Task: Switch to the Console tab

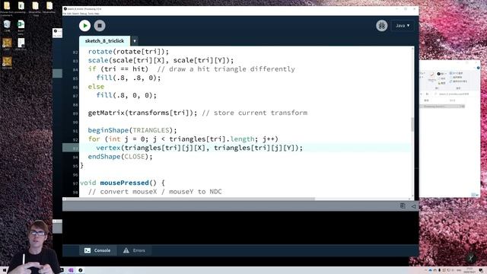Action: coord(97,250)
